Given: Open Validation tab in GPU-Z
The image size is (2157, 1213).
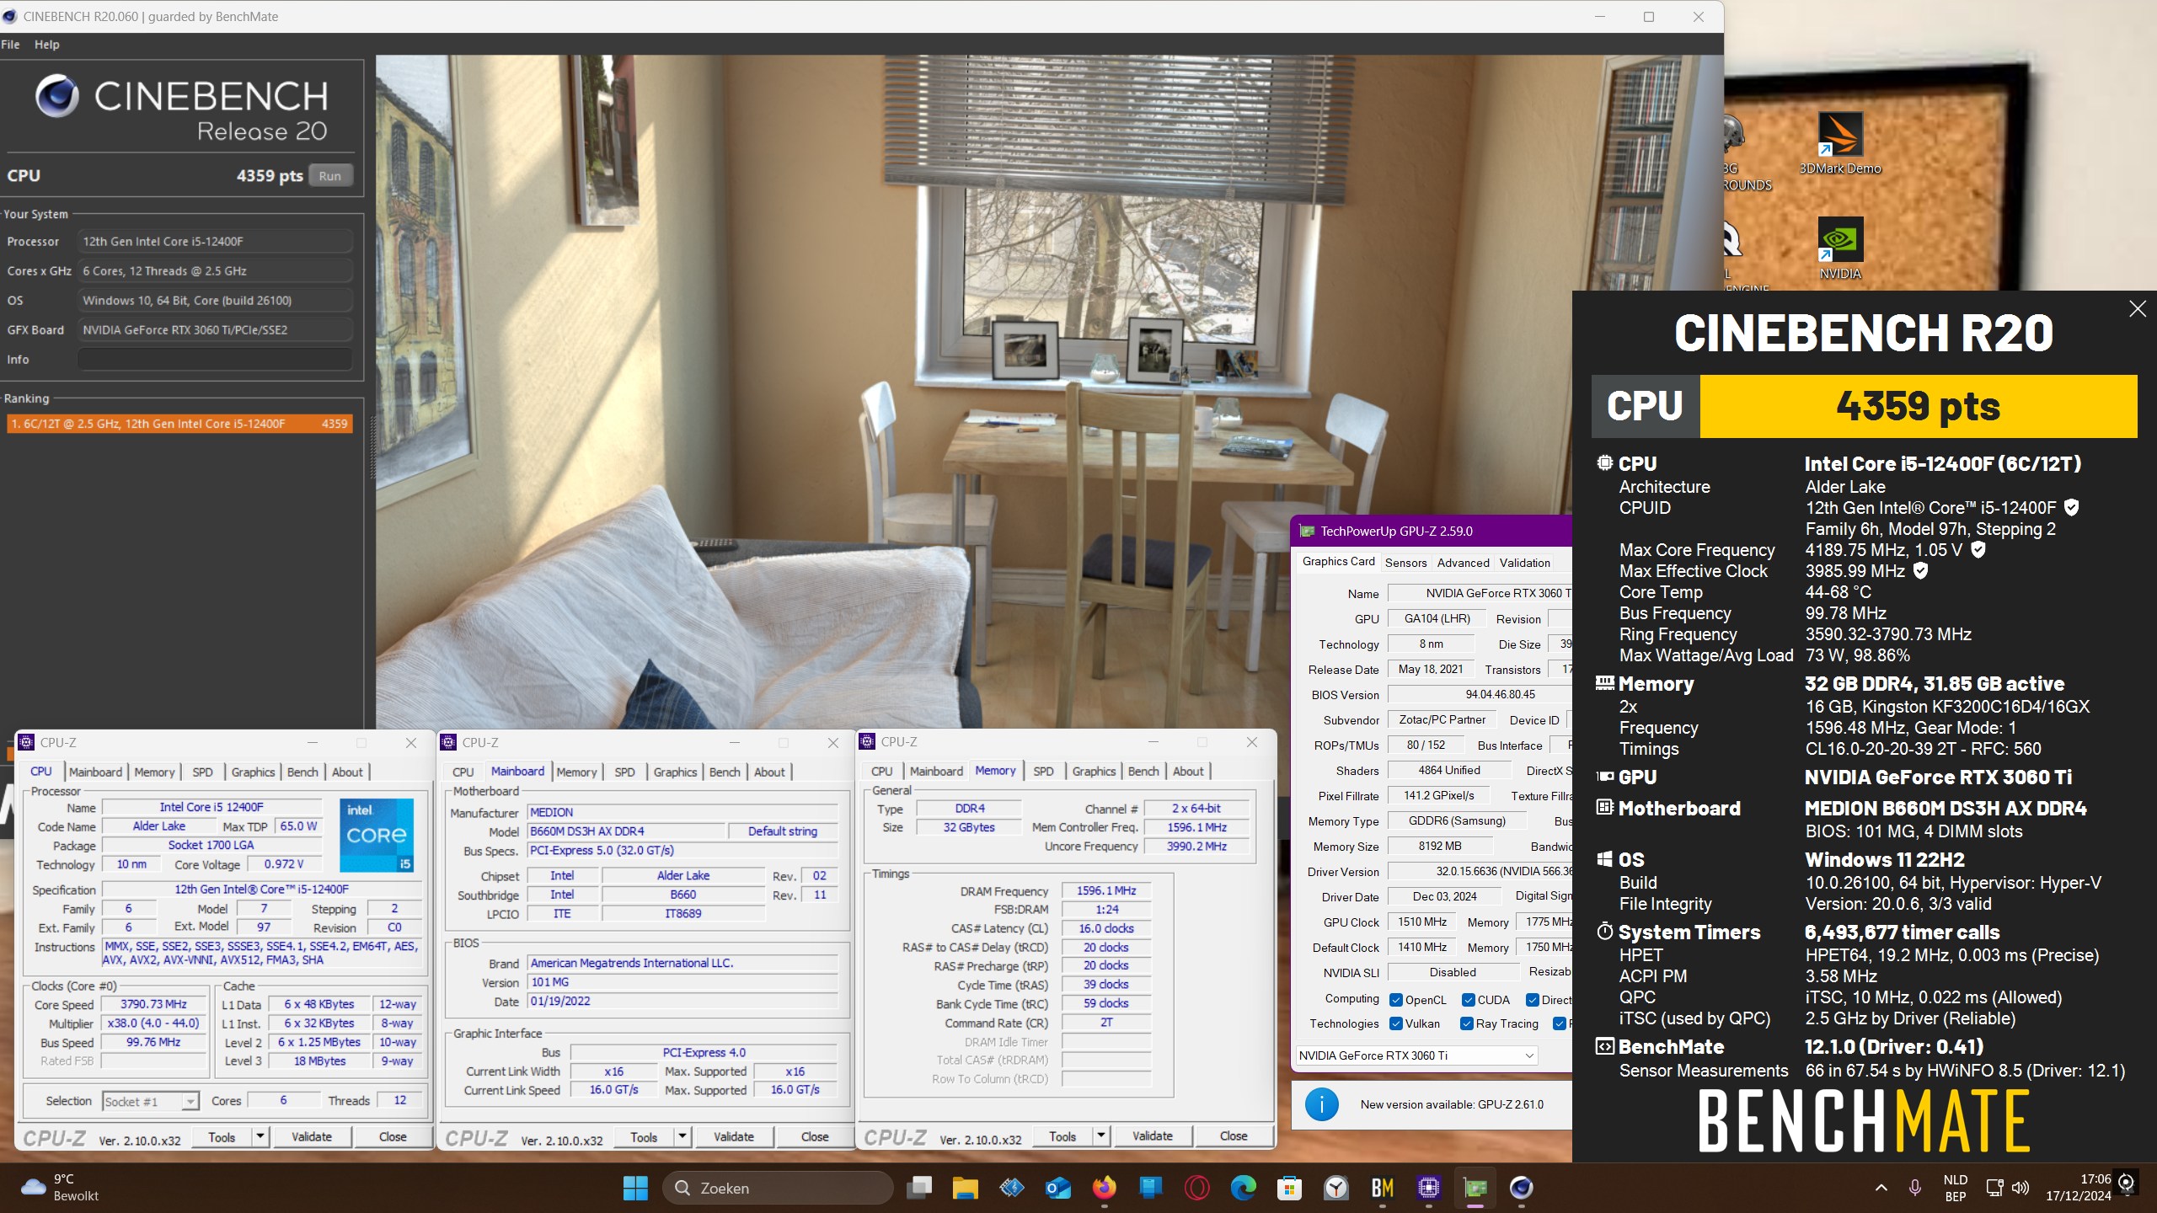Looking at the screenshot, I should (x=1524, y=563).
